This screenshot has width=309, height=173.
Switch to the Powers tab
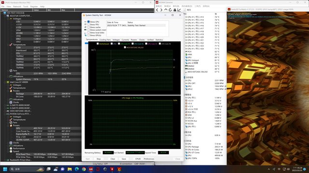pyautogui.click(x=134, y=40)
